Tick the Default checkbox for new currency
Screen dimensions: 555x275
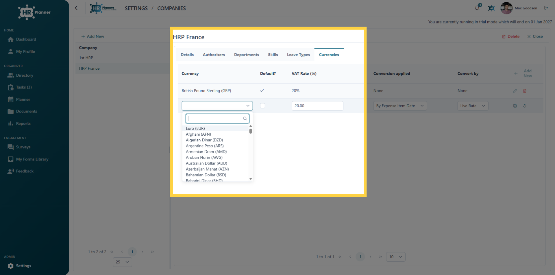262,106
